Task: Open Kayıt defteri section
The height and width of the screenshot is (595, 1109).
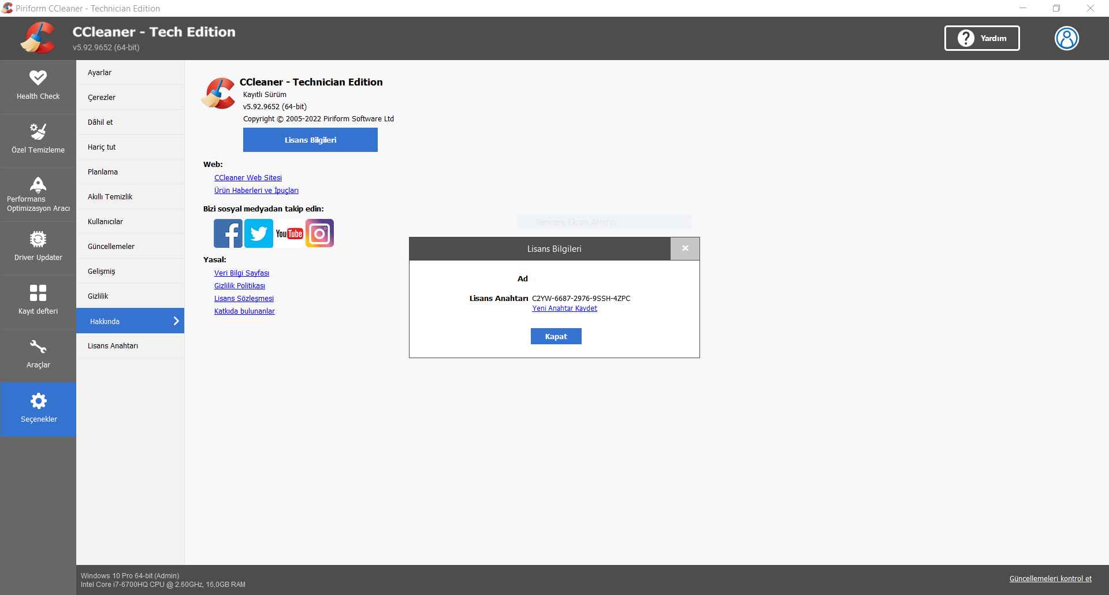Action: click(38, 300)
